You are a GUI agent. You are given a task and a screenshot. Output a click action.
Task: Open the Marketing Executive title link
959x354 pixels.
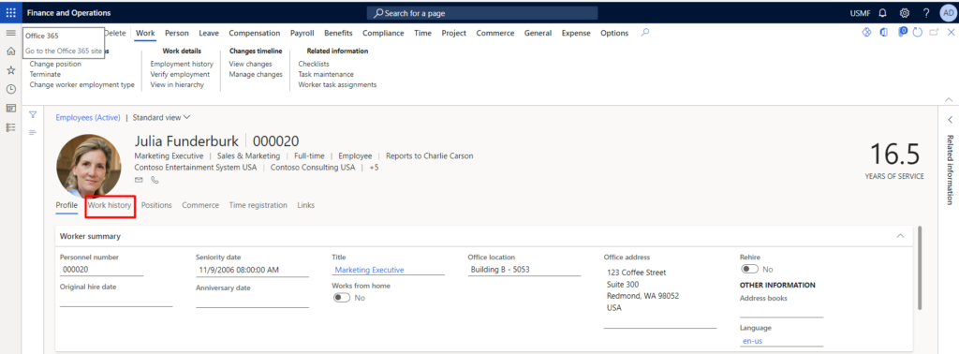pos(369,270)
